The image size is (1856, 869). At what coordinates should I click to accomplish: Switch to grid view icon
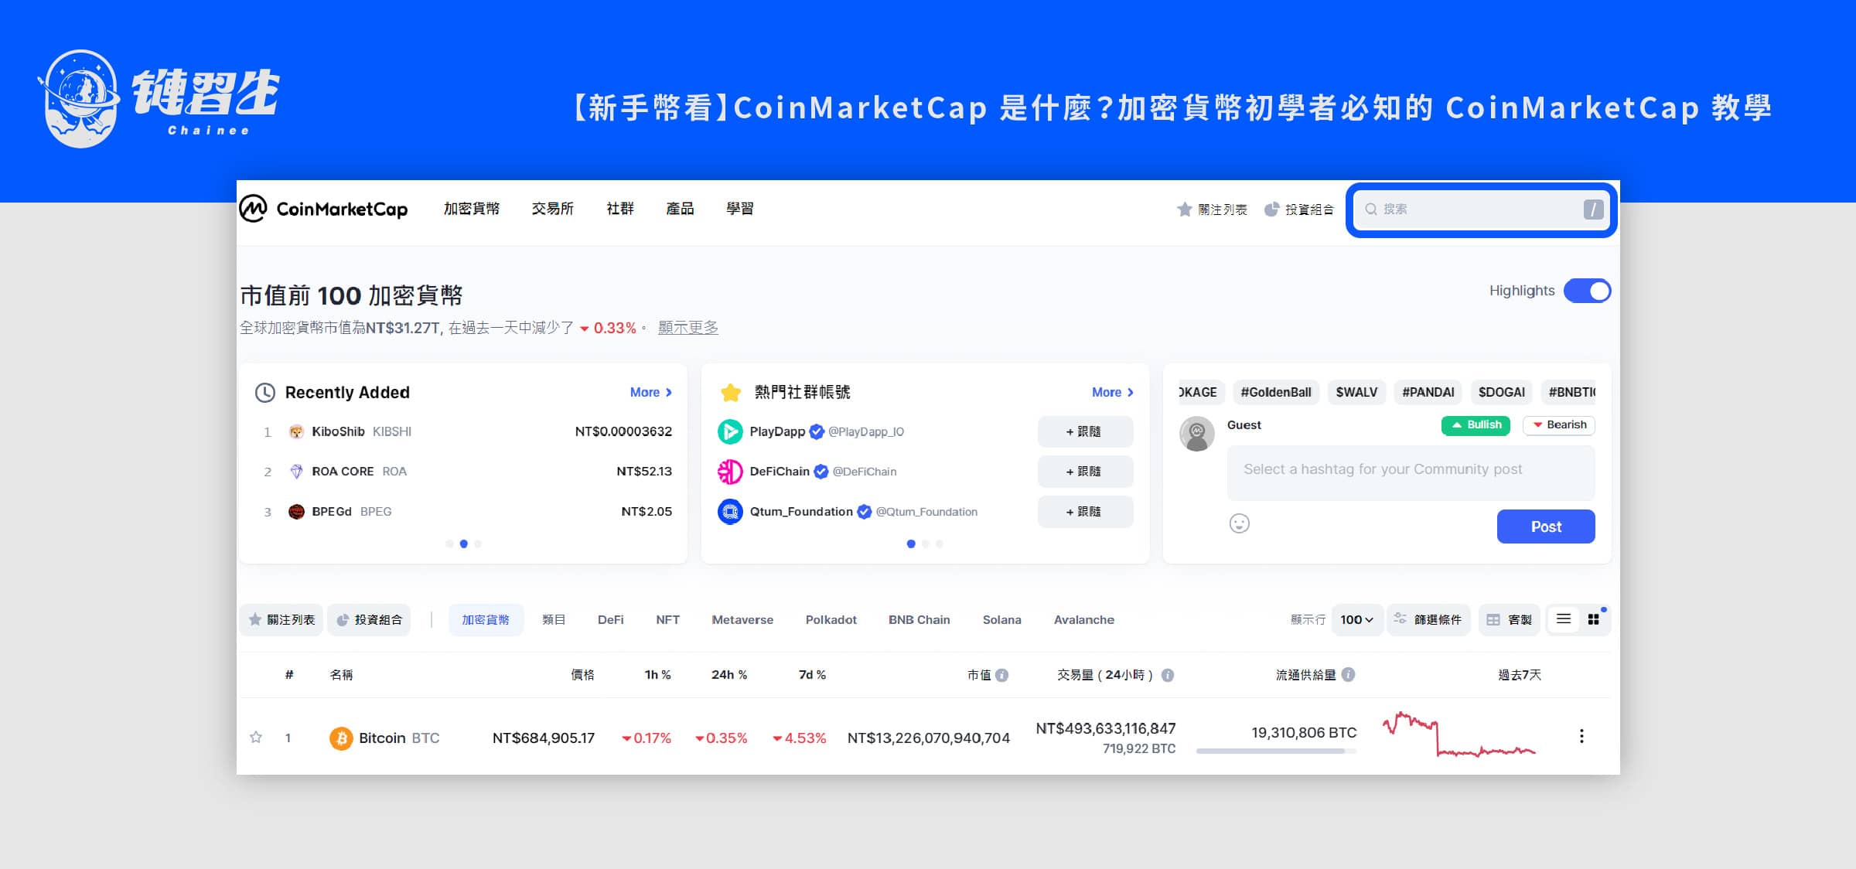coord(1594,619)
